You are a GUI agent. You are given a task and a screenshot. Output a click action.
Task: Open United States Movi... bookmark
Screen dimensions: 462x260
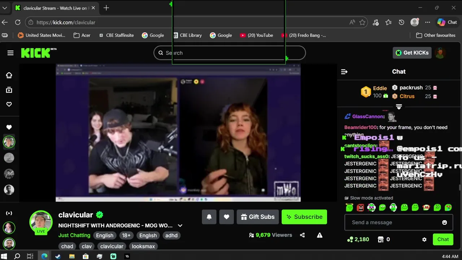[x=42, y=35]
